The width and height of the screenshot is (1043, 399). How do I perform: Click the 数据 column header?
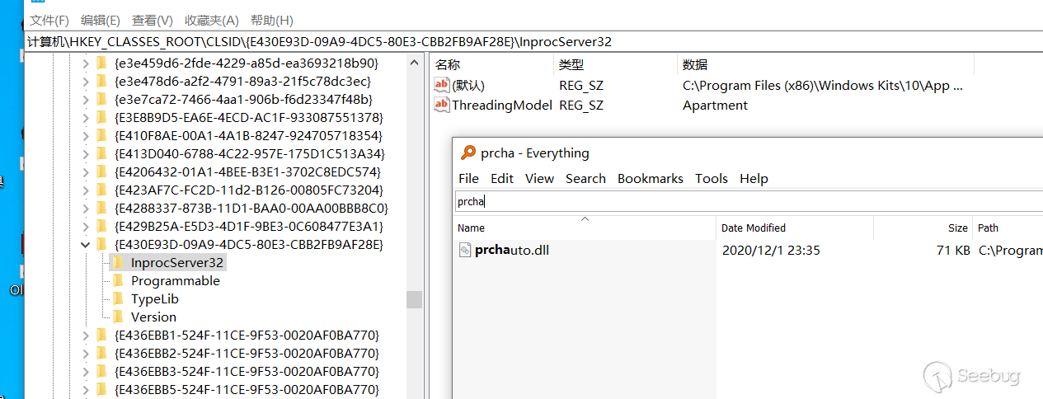tap(825, 64)
